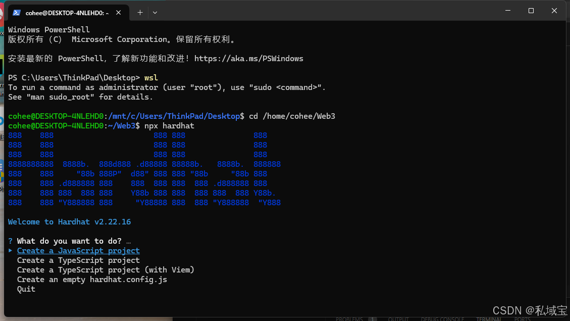Viewport: 570px width, 321px height.
Task: Open the DEBUG CONSOLE tab
Action: coord(443,319)
